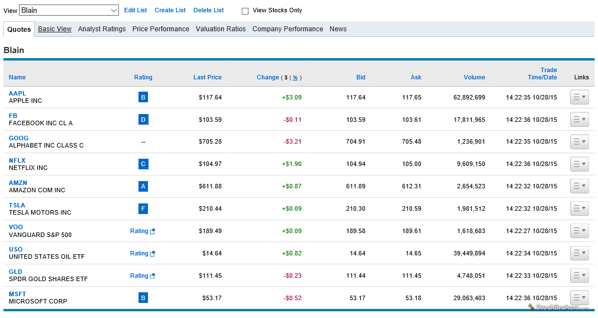Open the links menu for FB row
The image size is (598, 318).
[x=580, y=120]
